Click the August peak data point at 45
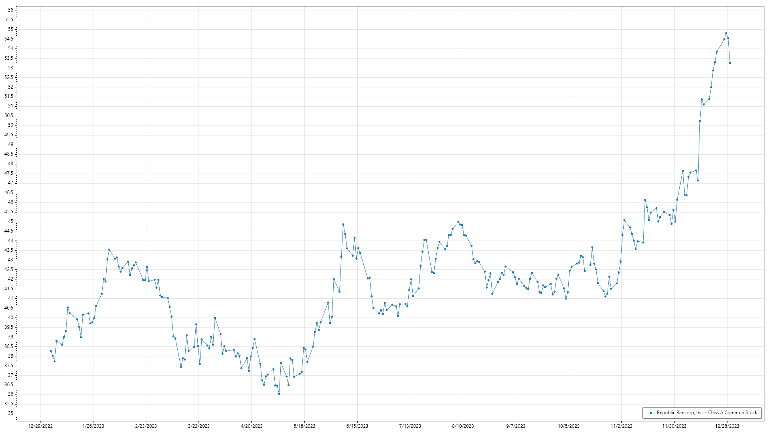This screenshot has width=770, height=433. tap(458, 222)
